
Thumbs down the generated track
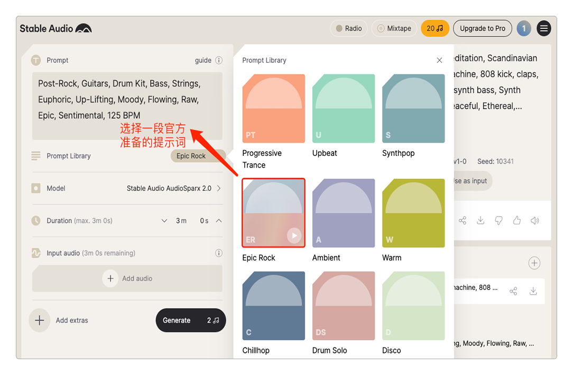tap(498, 220)
